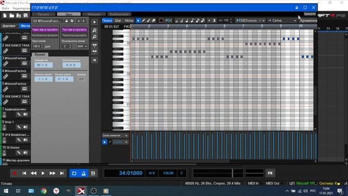Open the Хроматическая scale dropdown

308,21
